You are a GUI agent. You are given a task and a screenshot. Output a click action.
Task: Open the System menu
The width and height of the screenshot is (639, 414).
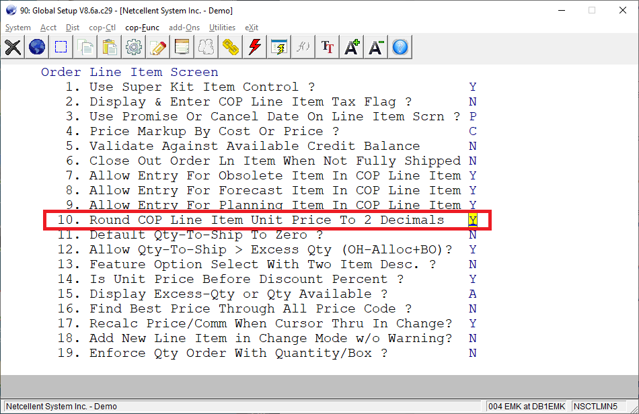18,28
